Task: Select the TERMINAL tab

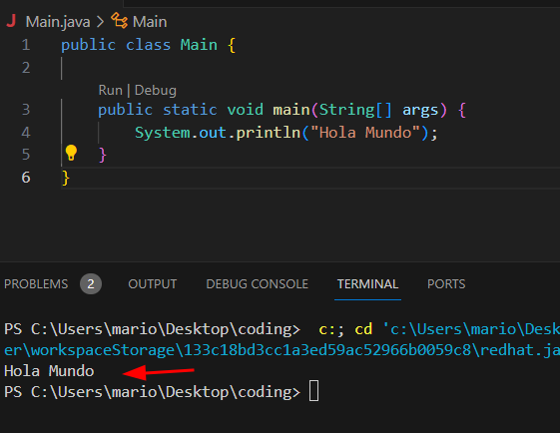Action: [x=367, y=284]
